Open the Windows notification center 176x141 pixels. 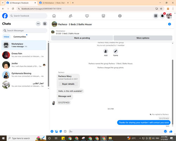(172, 138)
